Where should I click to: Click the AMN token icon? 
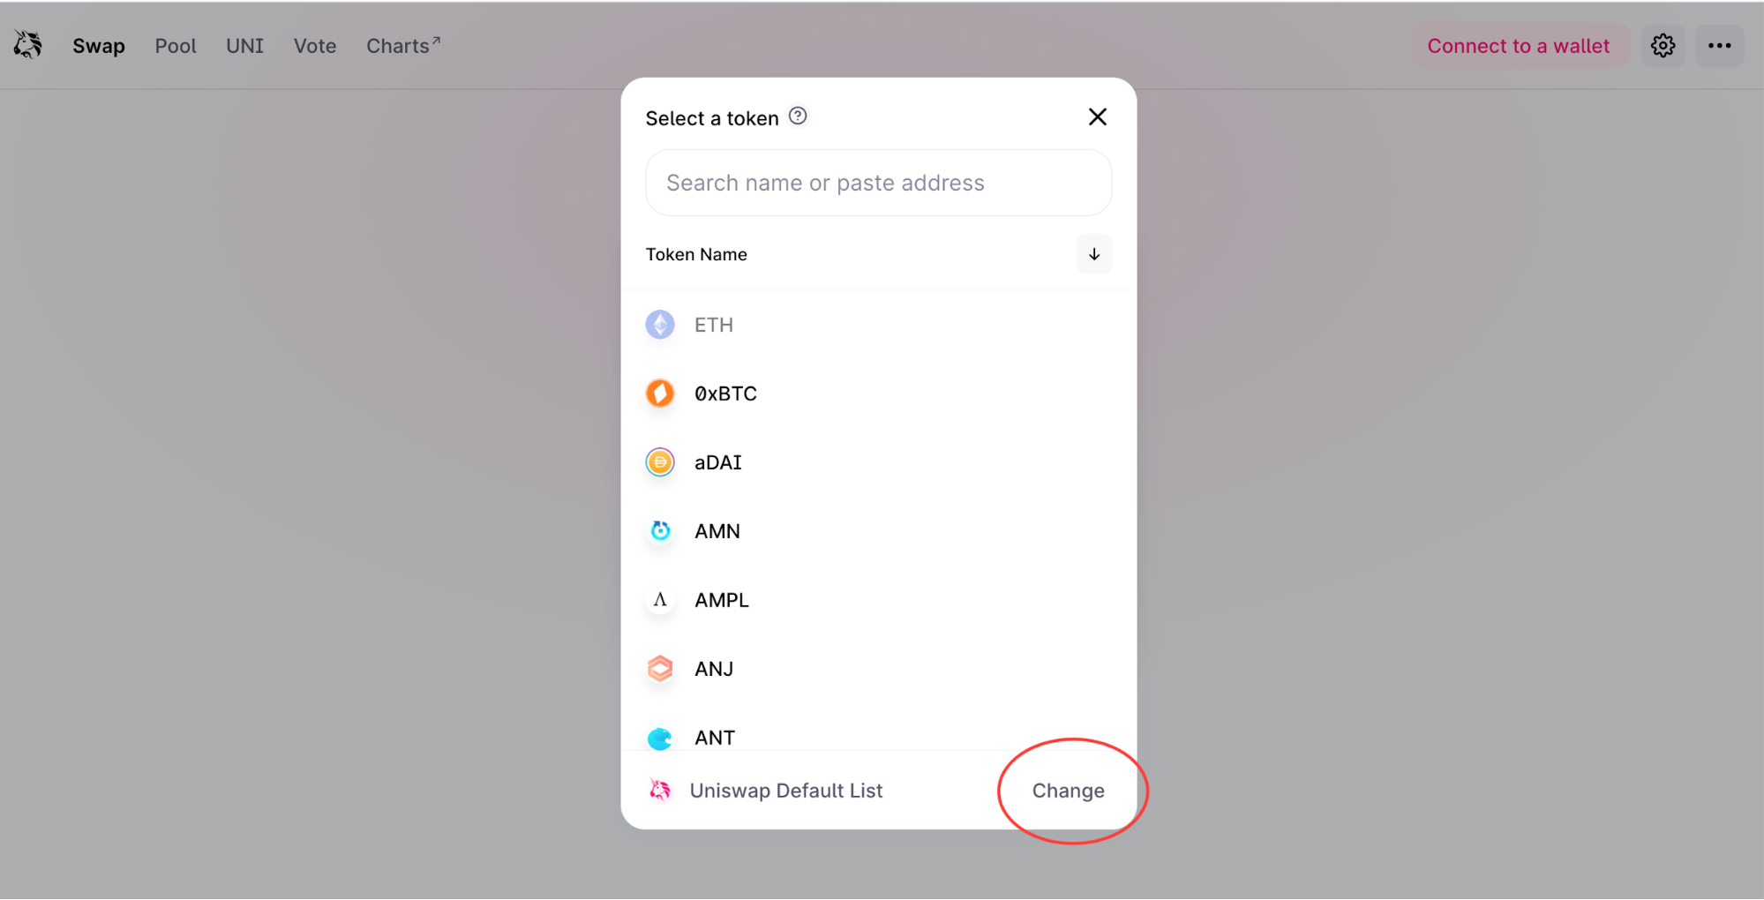click(x=660, y=531)
